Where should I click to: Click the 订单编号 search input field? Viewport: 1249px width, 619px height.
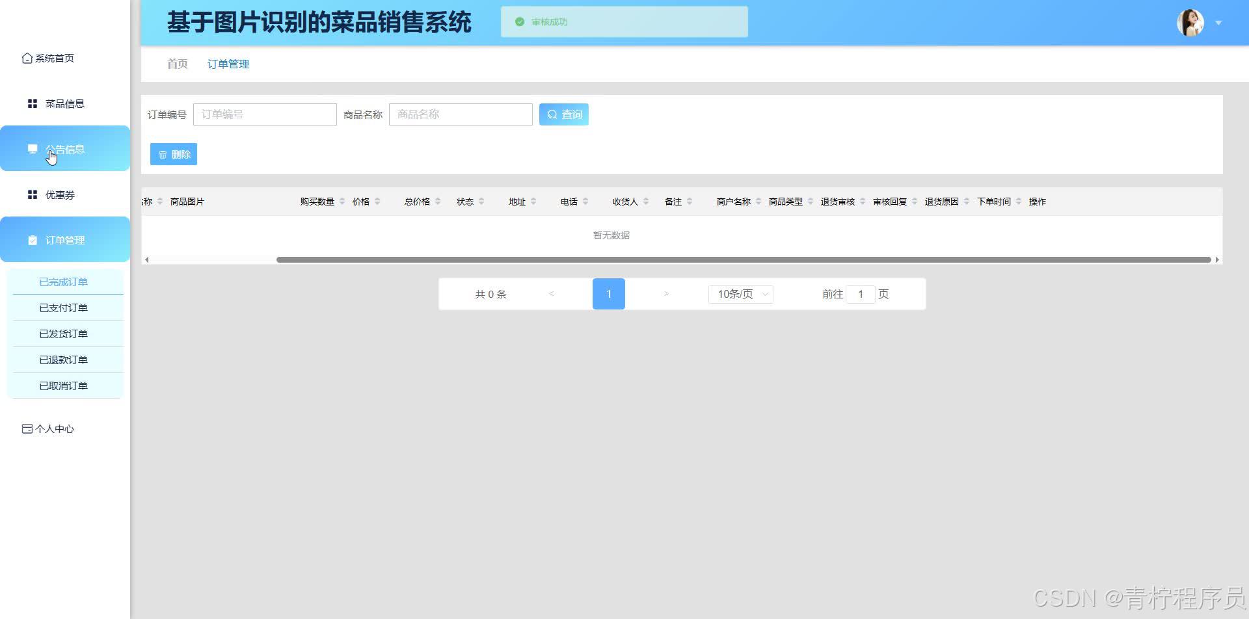265,114
